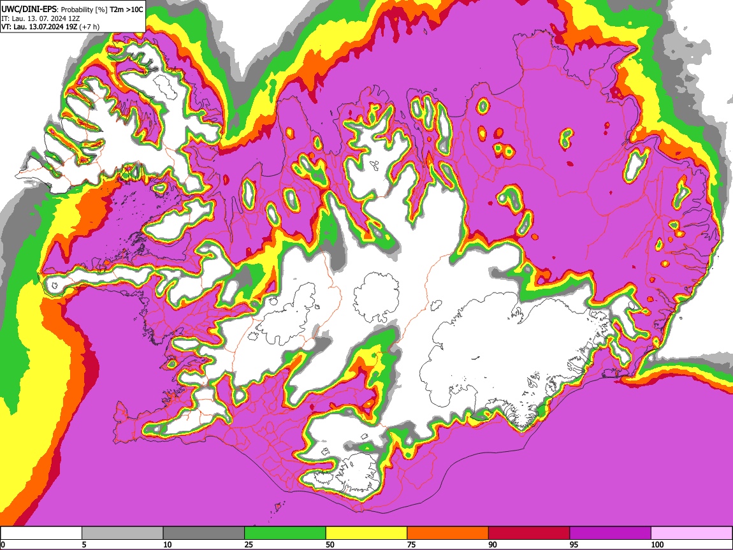The height and width of the screenshot is (550, 733).
Task: Click the legend value '100'
Action: tap(657, 544)
